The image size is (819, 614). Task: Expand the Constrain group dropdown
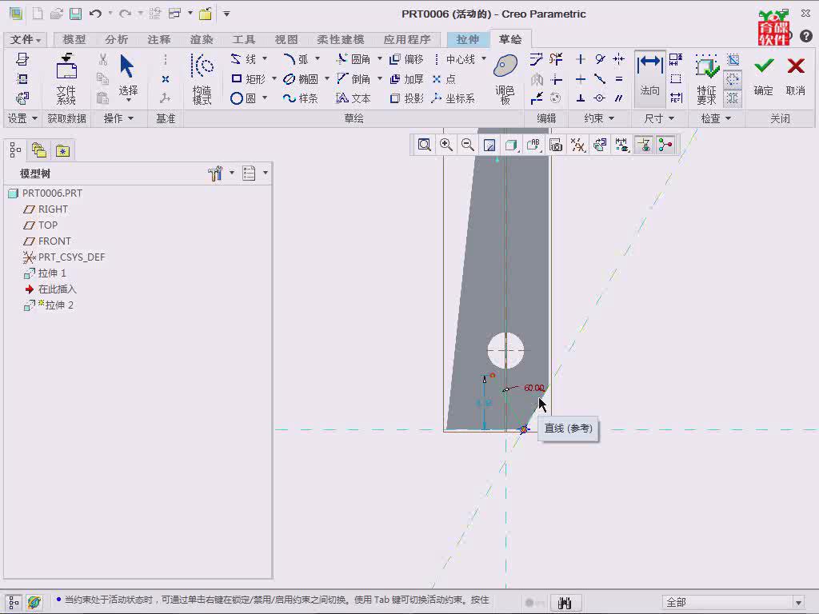(x=599, y=118)
